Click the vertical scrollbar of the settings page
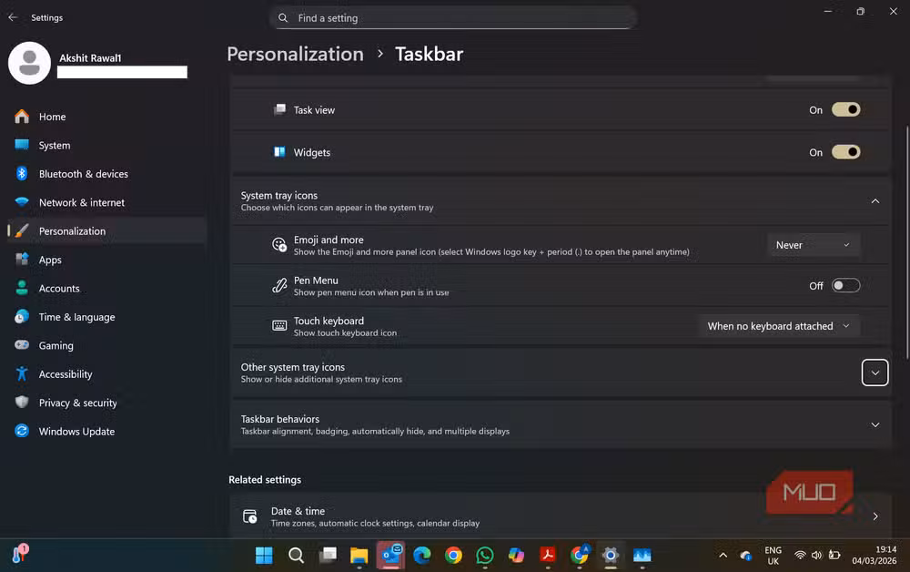This screenshot has height=572, width=910. (x=906, y=241)
